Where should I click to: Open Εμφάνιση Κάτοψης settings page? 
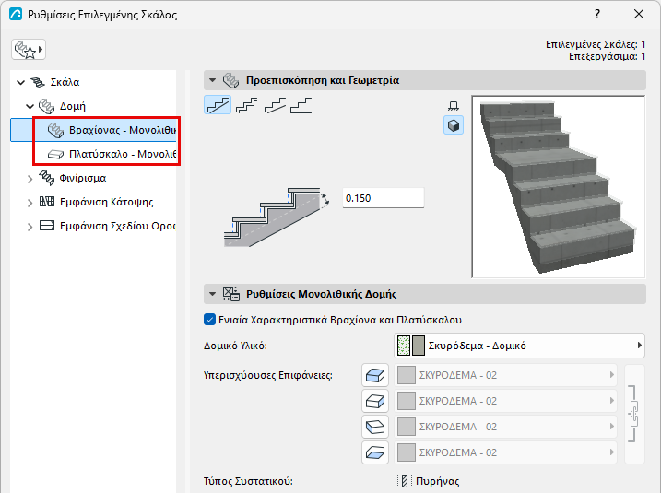[x=107, y=202]
